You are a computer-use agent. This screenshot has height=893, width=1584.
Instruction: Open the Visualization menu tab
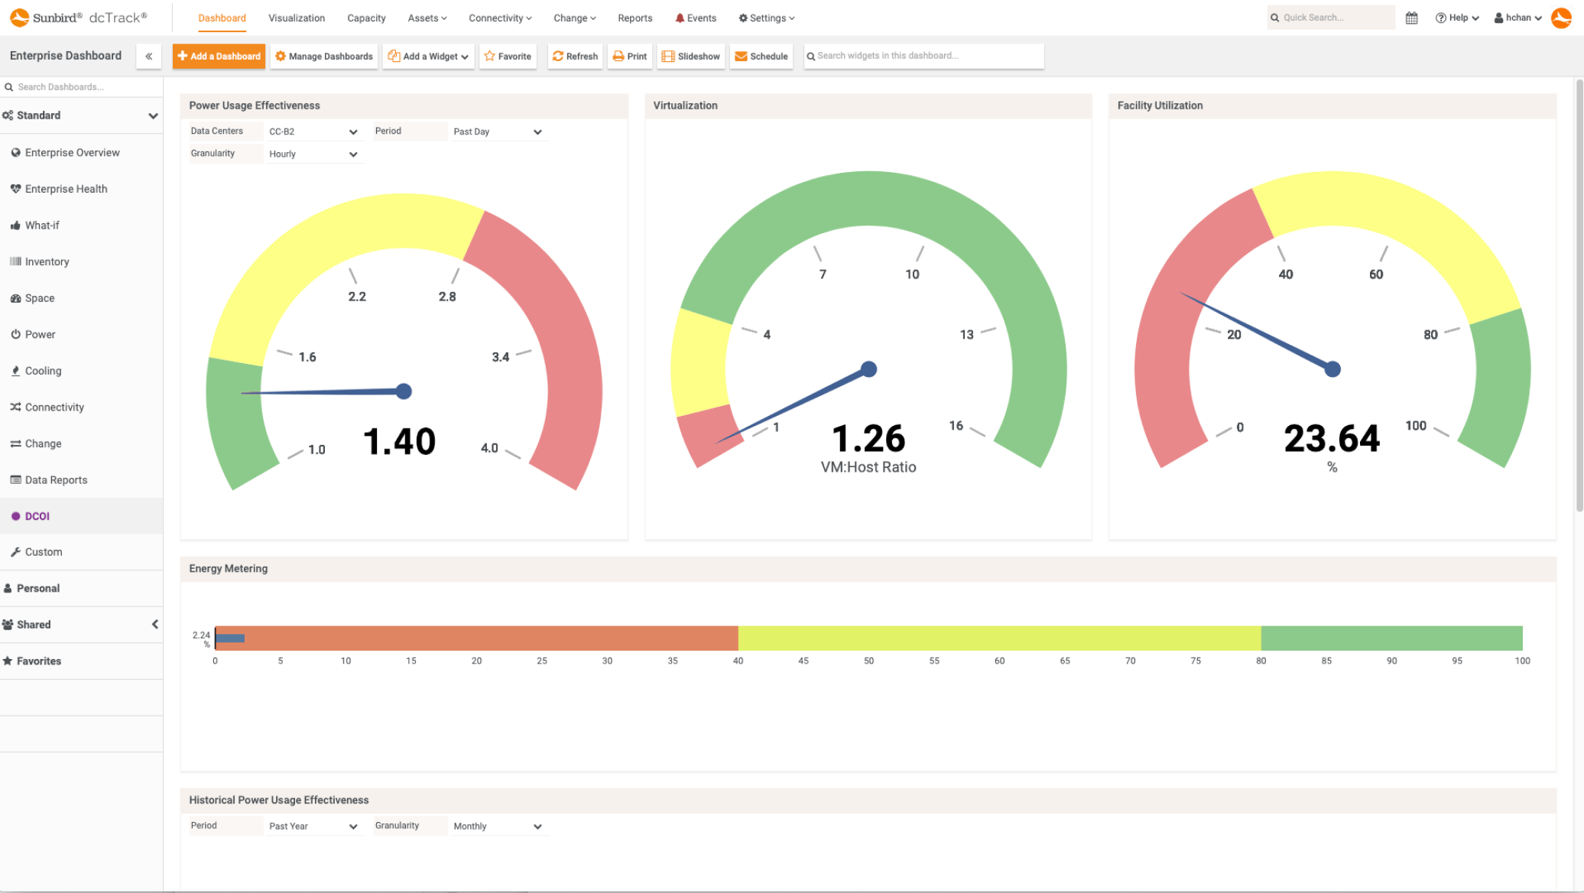[x=297, y=18]
